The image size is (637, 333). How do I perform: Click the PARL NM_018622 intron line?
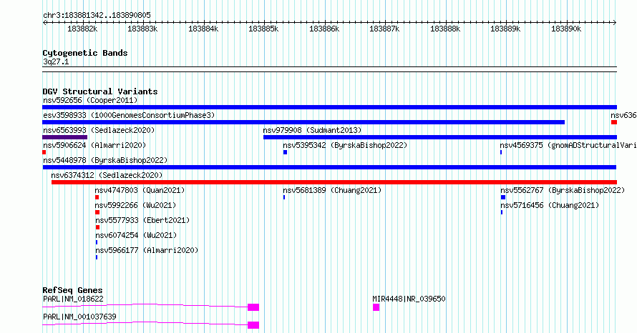145,305
